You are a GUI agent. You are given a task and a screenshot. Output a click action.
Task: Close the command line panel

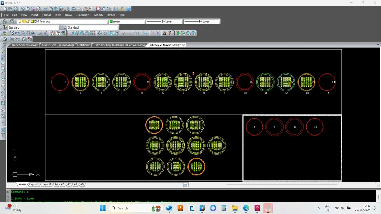[8, 192]
